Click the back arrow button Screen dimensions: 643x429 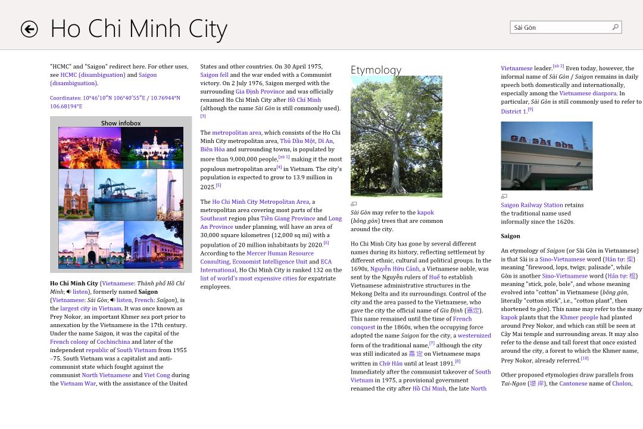29,29
